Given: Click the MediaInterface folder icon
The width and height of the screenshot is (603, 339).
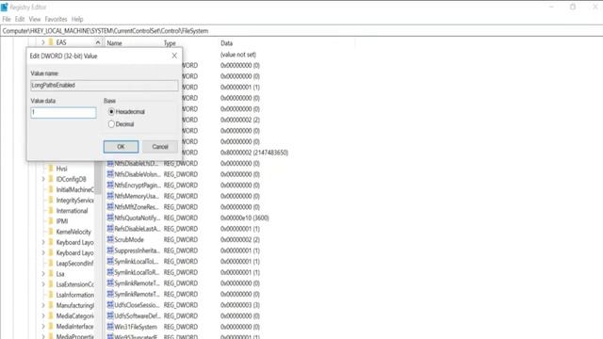Looking at the screenshot, I should [51, 327].
